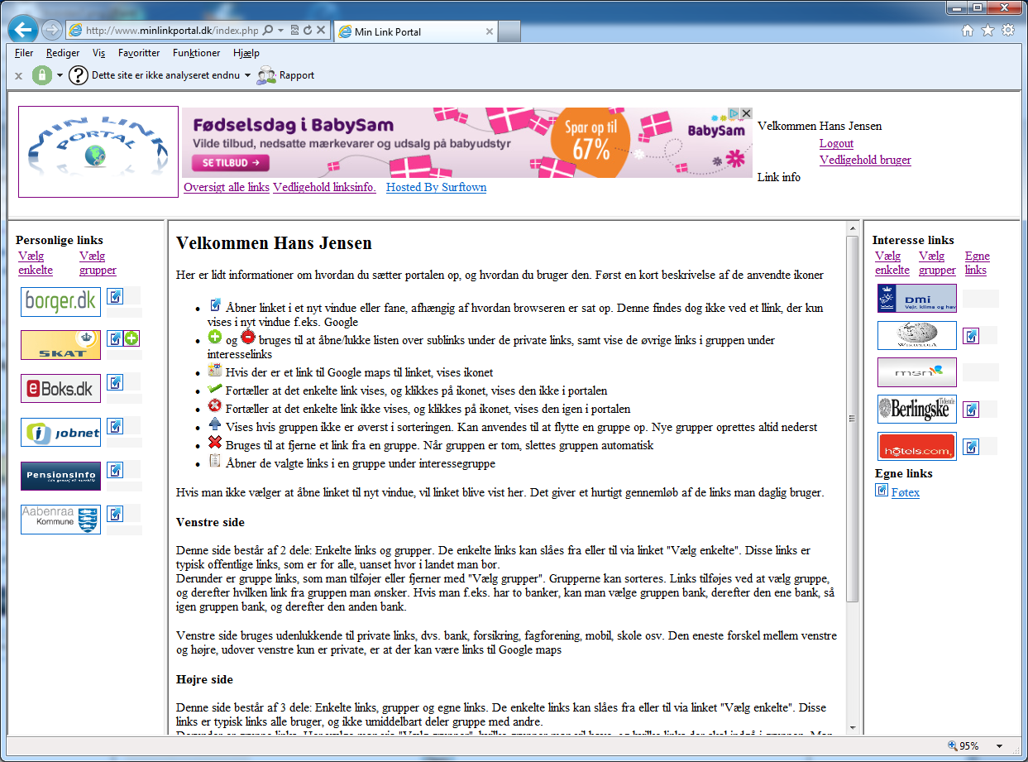Viewport: 1028px width, 762px height.
Task: Open the Oversigt alle links link
Action: point(227,187)
